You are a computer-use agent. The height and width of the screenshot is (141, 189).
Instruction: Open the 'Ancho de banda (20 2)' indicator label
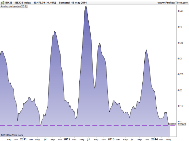click(14, 6)
